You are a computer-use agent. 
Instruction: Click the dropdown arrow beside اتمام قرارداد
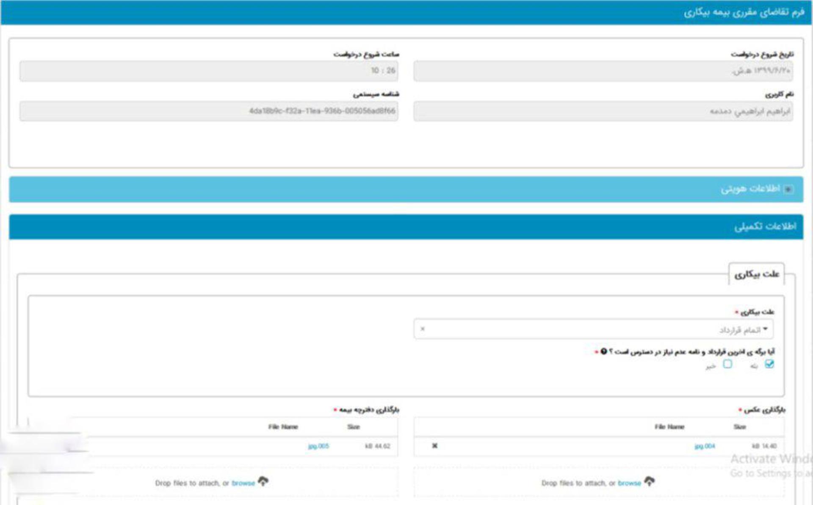point(765,329)
